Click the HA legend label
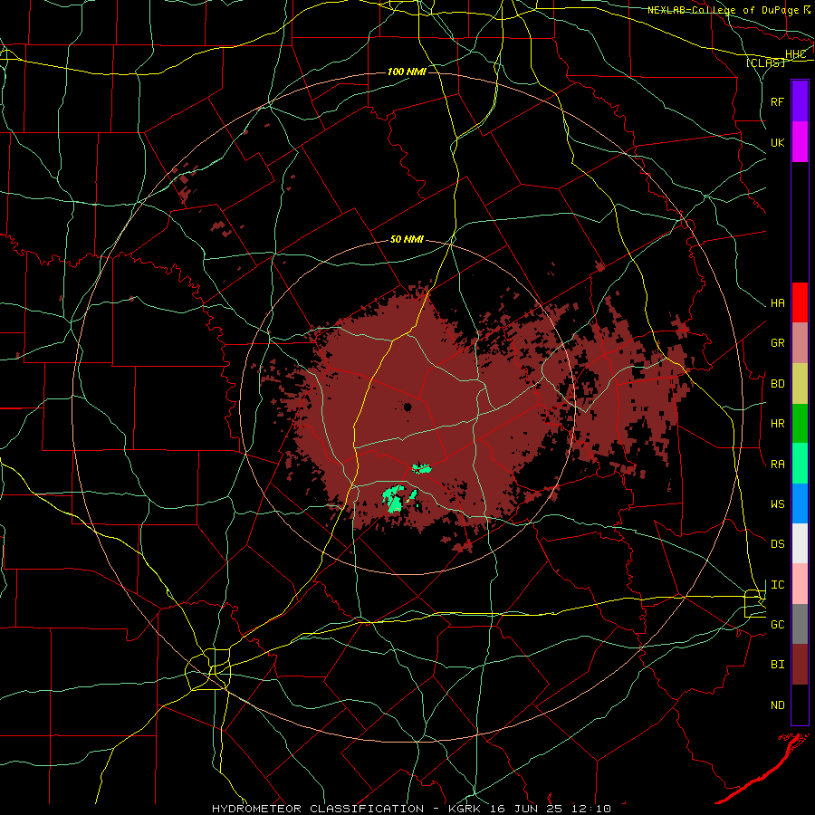The width and height of the screenshot is (815, 815). point(777,303)
